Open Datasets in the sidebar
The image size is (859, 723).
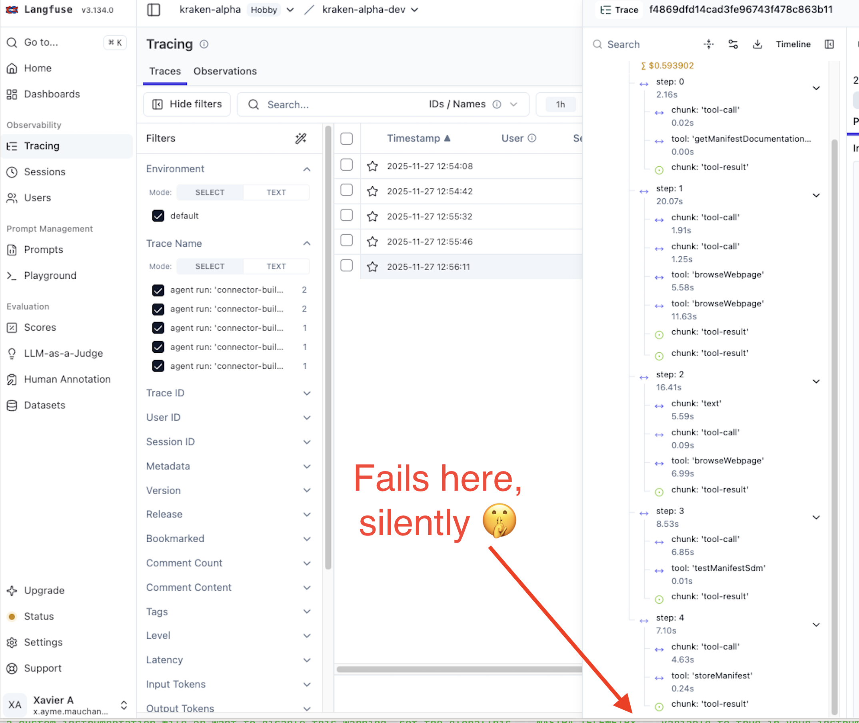44,405
